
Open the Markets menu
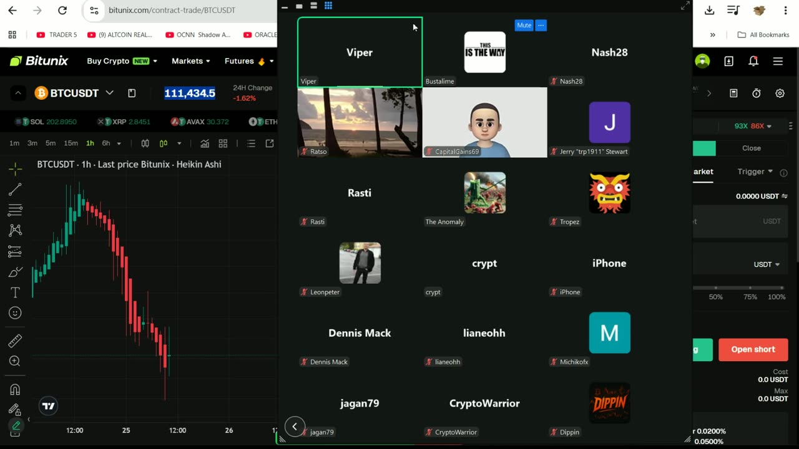coord(190,61)
